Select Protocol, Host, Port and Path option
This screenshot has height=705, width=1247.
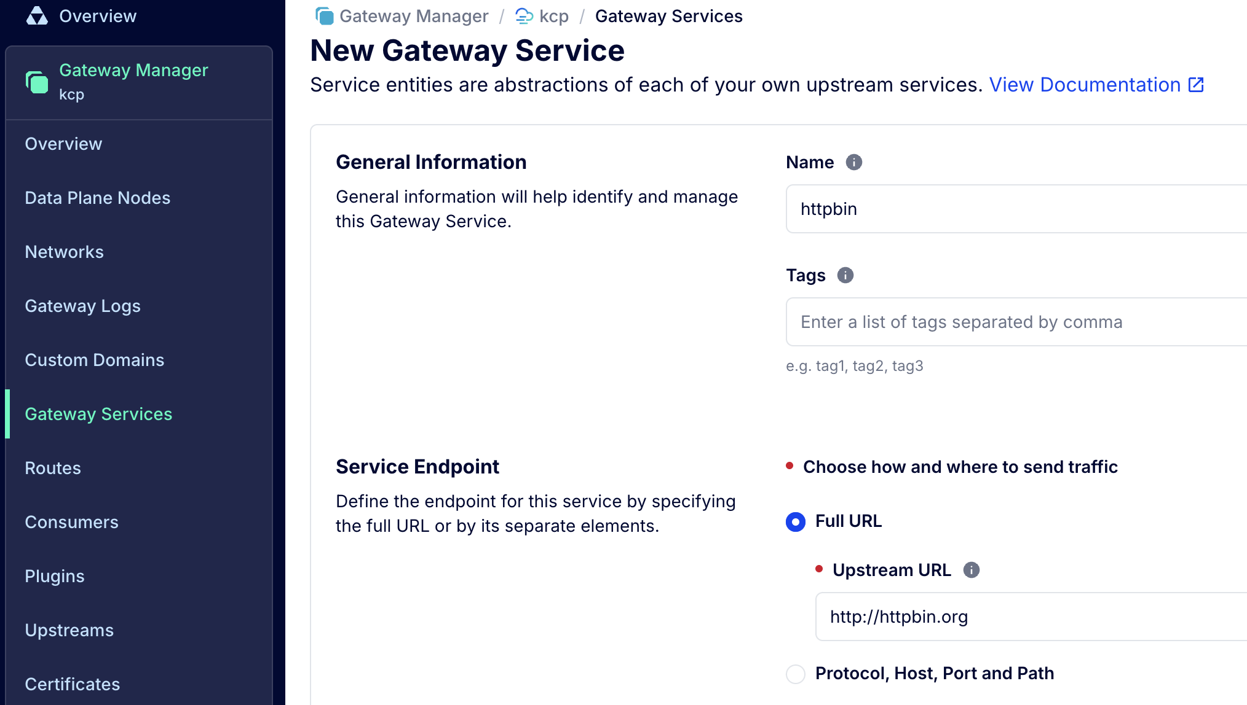point(796,674)
